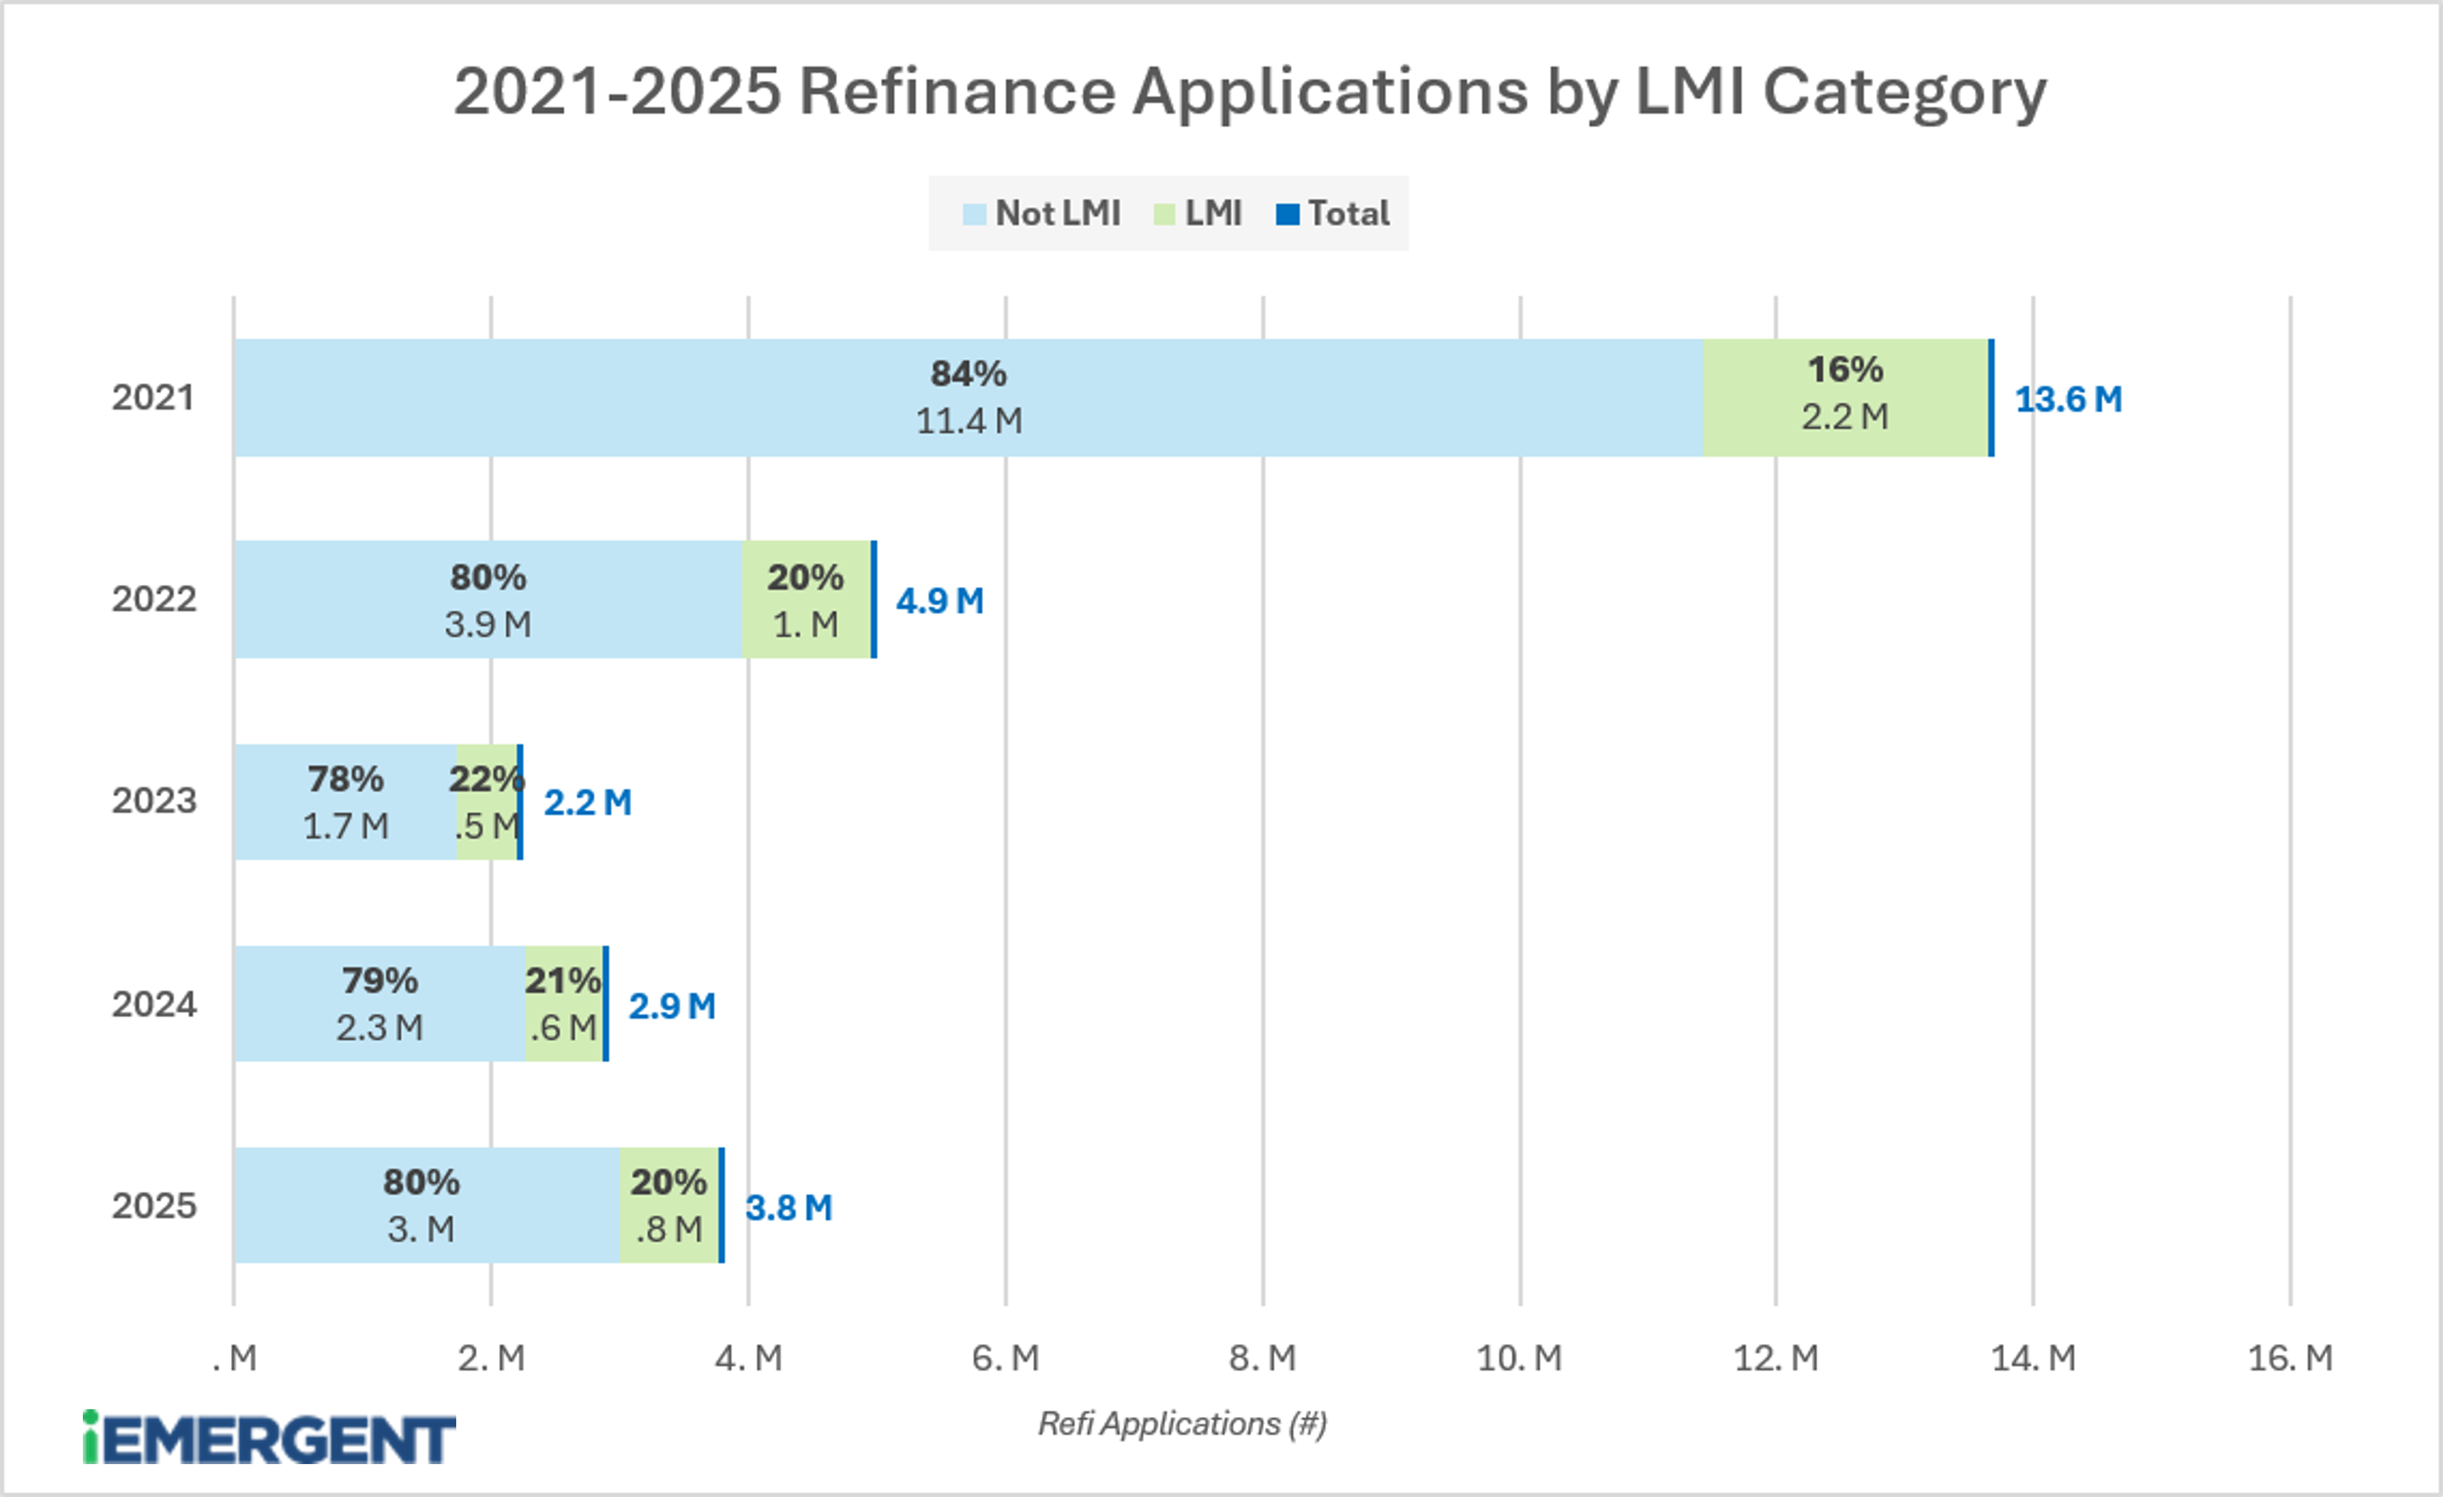Click the 2021 category axis label
Viewport: 2443px width, 1497px height.
pyautogui.click(x=153, y=397)
